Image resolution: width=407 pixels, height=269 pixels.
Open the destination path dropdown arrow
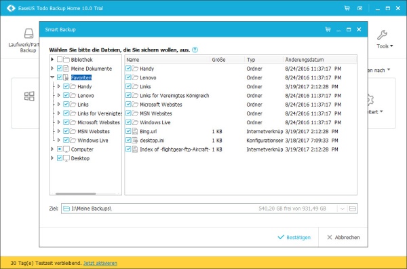[x=343, y=209]
